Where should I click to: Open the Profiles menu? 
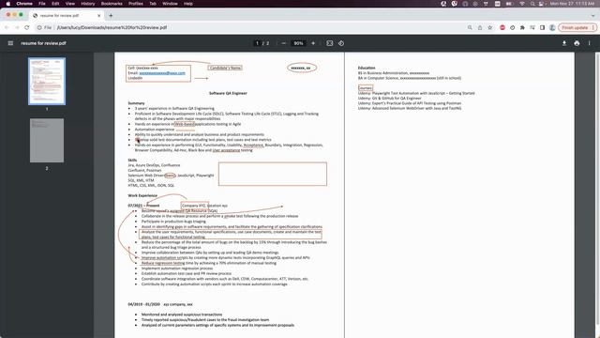pyautogui.click(x=135, y=4)
